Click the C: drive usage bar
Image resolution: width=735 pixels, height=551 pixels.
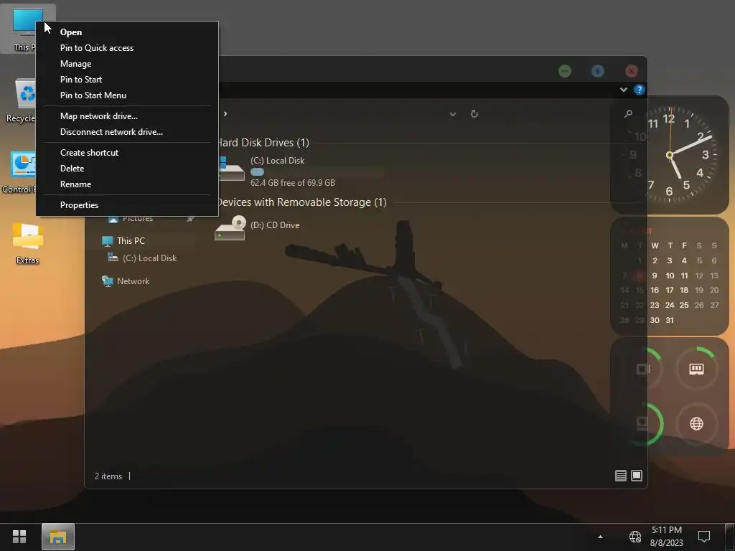(317, 172)
